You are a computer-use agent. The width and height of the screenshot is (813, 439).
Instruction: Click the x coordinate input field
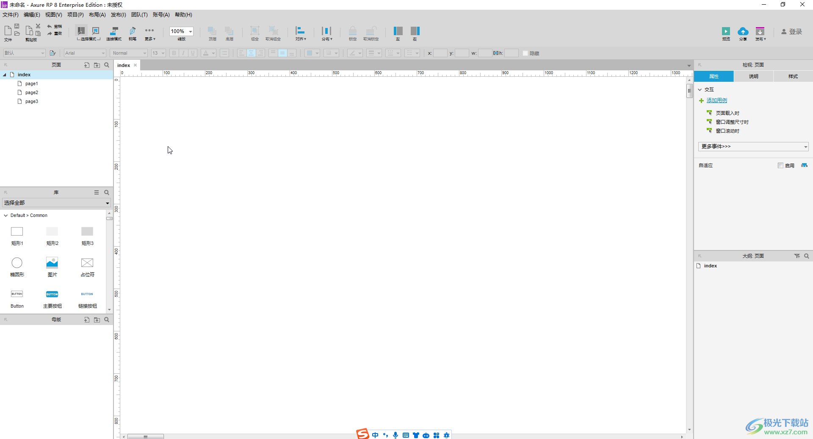(440, 53)
